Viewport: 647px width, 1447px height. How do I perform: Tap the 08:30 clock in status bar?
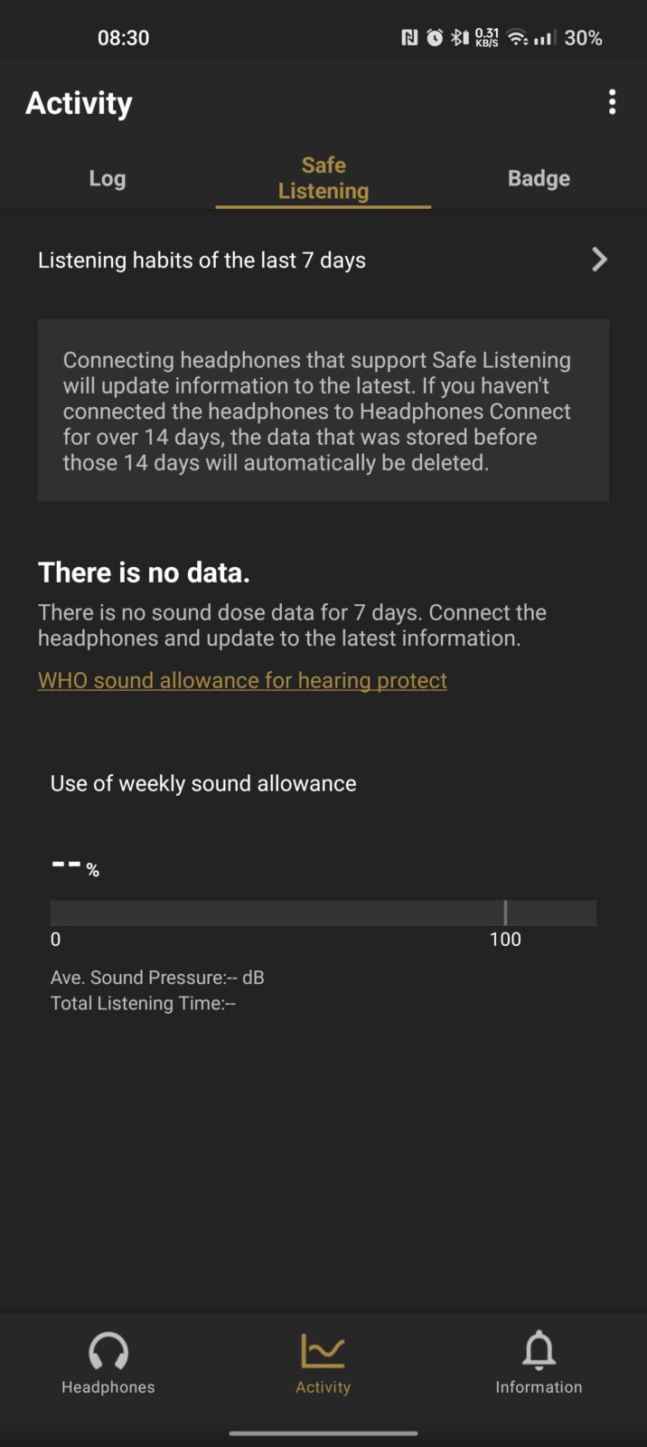[x=124, y=38]
